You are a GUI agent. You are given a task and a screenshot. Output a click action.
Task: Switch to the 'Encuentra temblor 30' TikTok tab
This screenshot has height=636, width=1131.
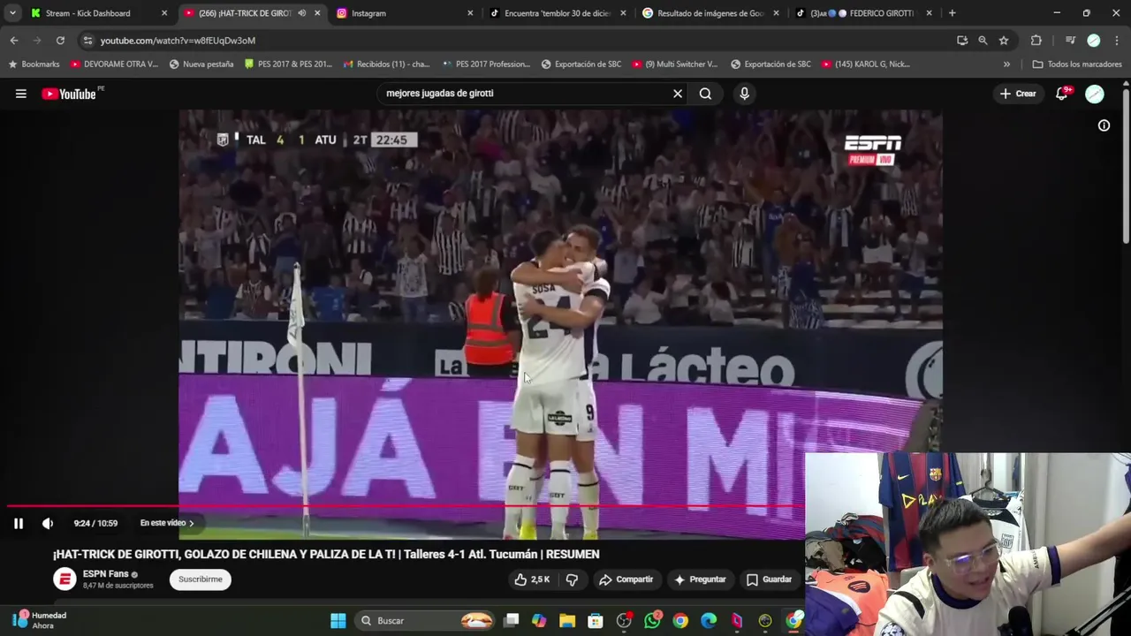pyautogui.click(x=557, y=13)
